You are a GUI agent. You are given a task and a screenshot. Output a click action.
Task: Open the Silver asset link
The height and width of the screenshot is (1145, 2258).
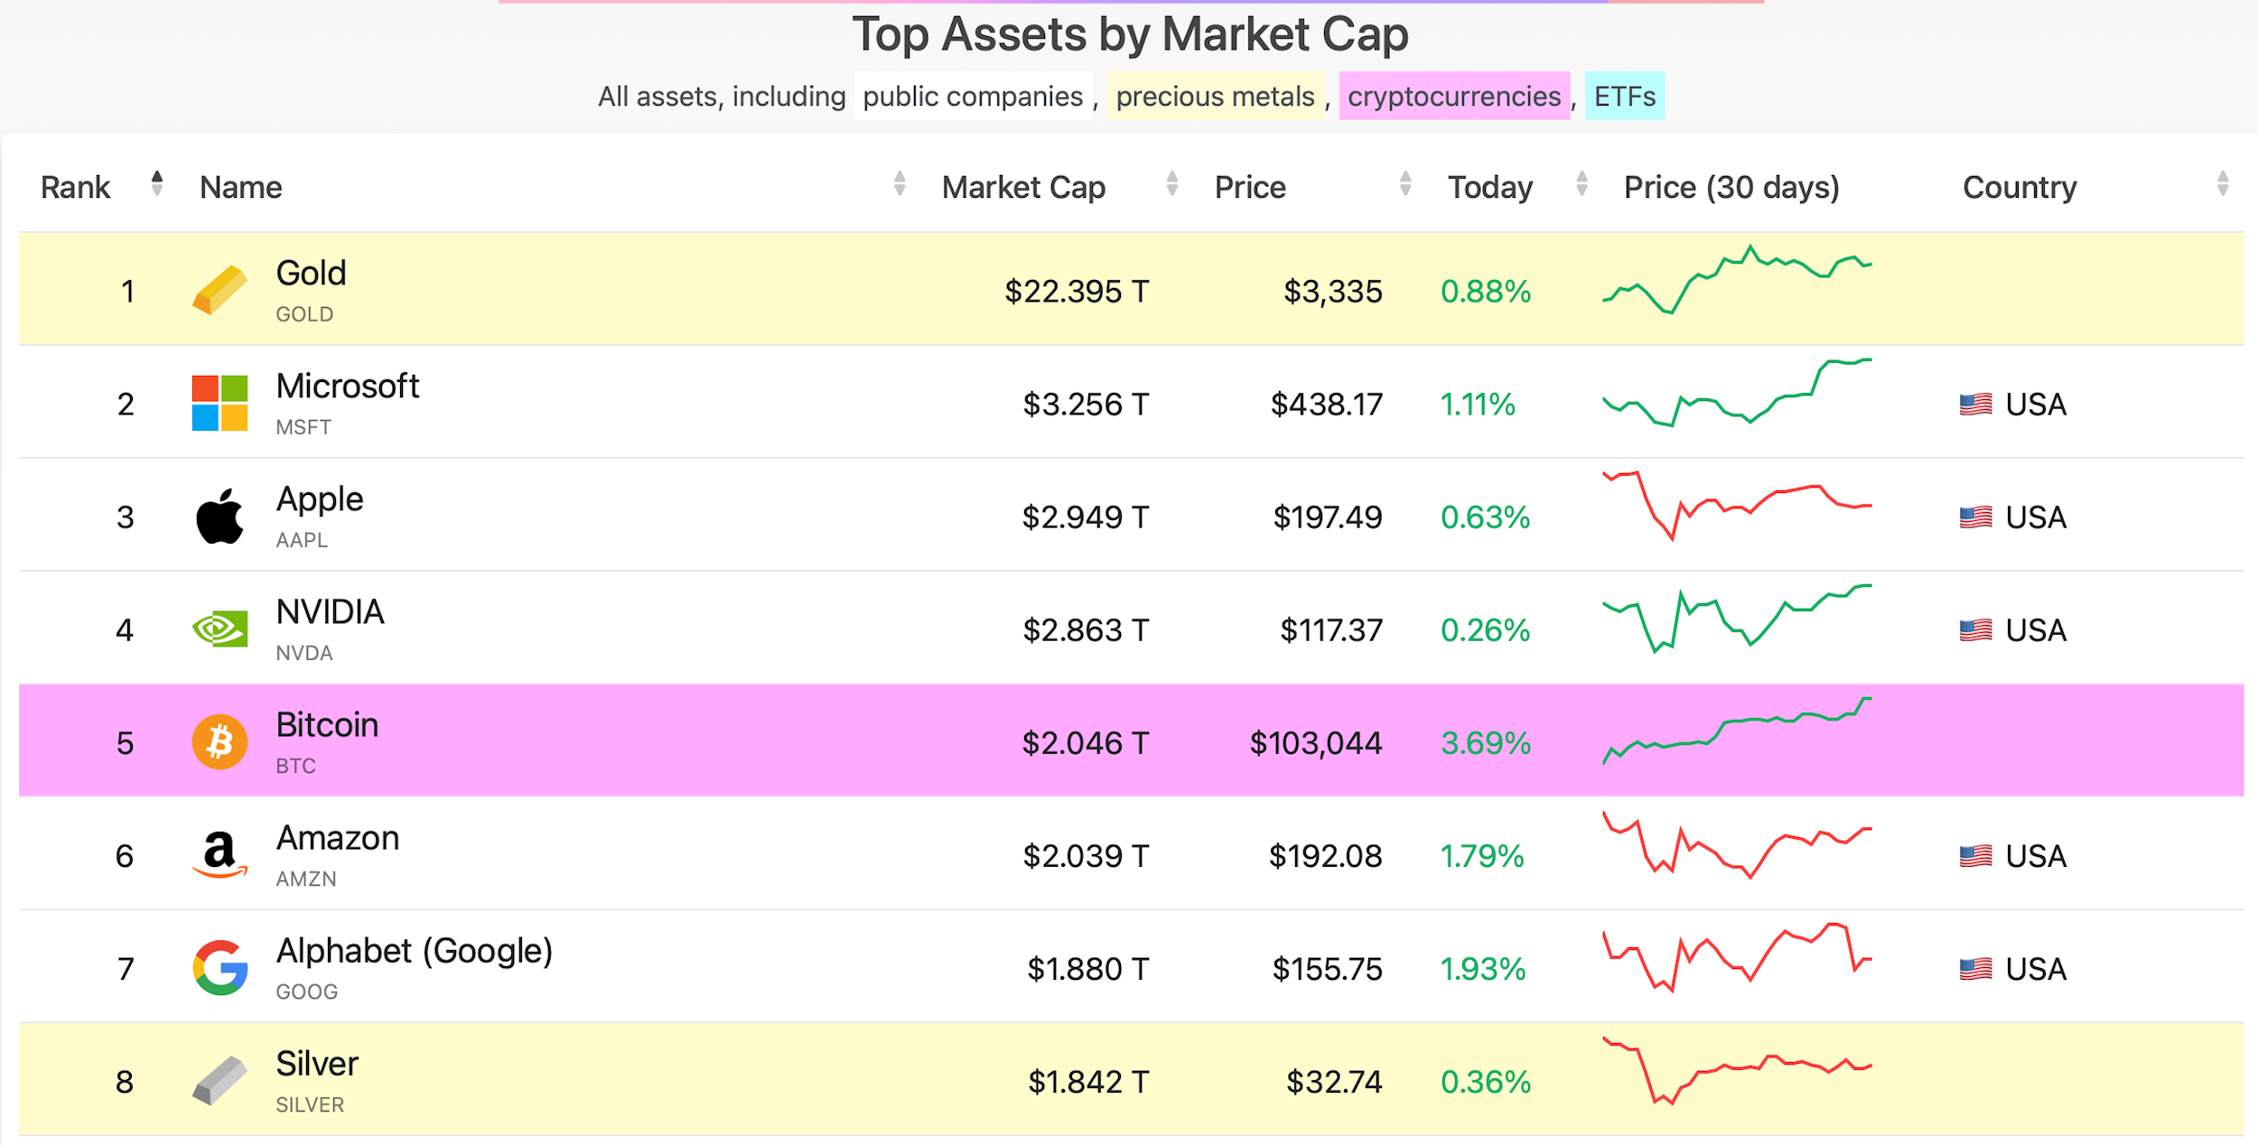(317, 1064)
